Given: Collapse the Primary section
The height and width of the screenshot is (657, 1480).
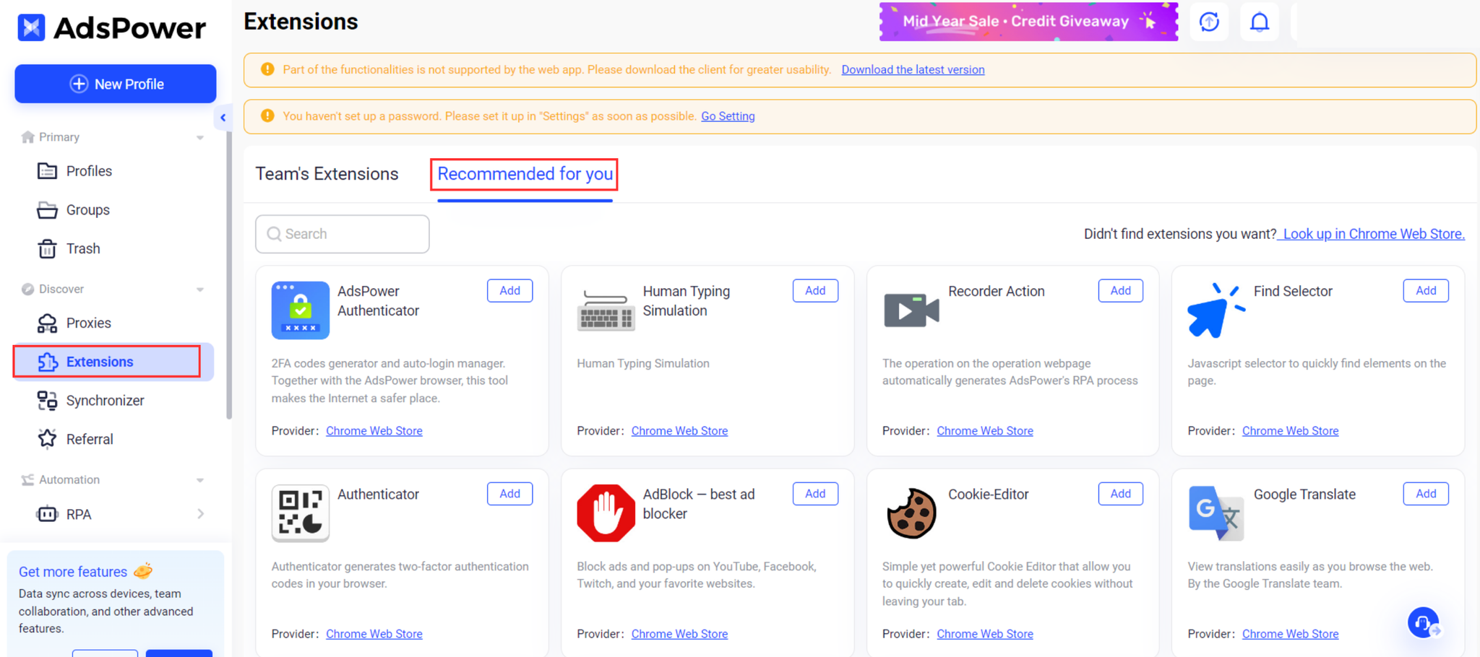Looking at the screenshot, I should (200, 137).
